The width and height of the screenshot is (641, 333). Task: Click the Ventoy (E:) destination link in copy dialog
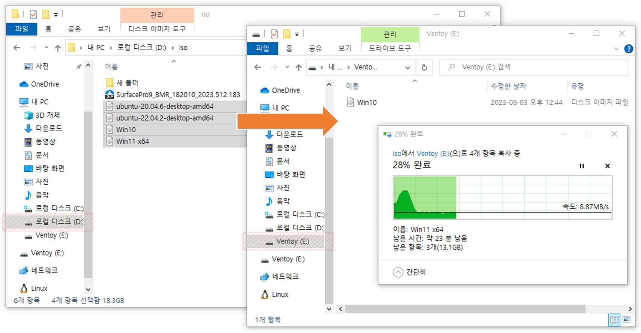pos(433,154)
